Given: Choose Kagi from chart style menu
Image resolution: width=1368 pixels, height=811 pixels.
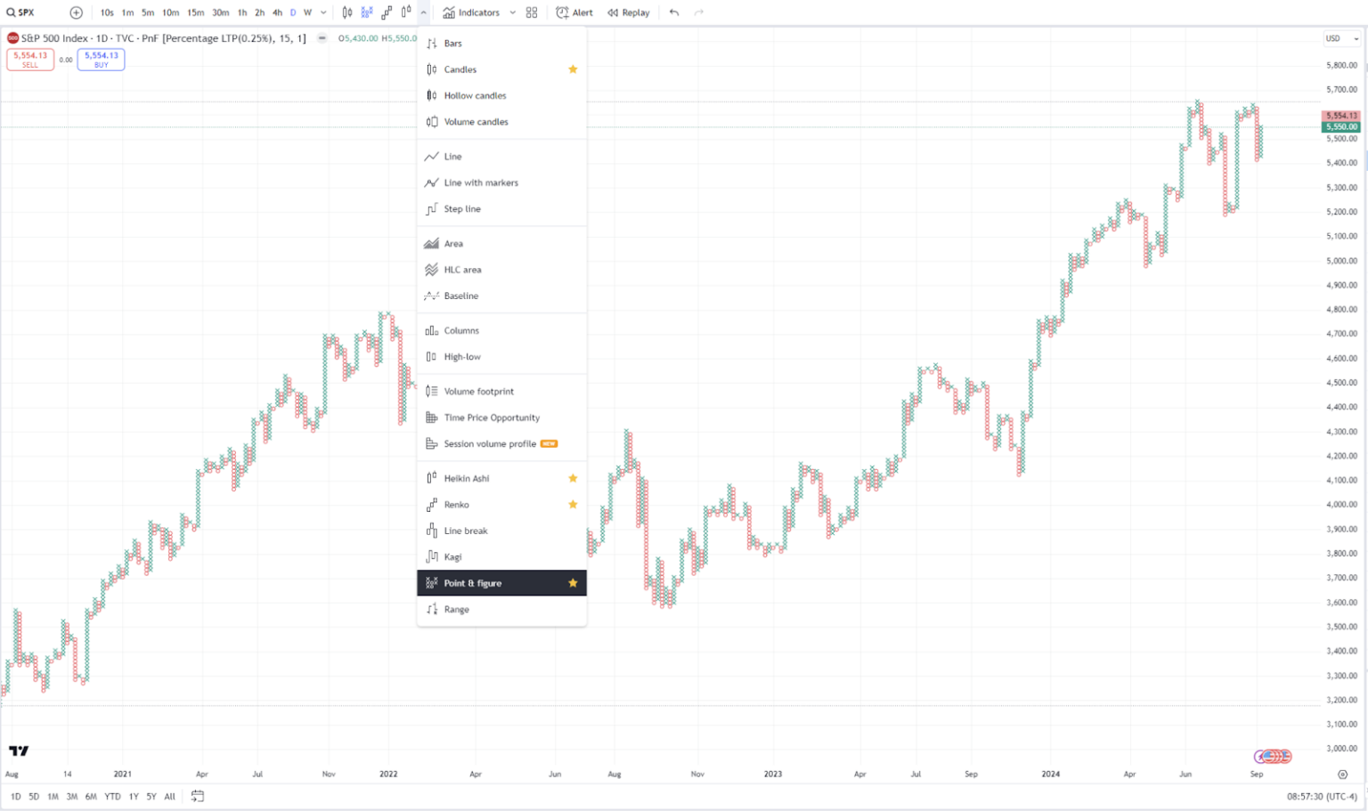Looking at the screenshot, I should point(453,557).
